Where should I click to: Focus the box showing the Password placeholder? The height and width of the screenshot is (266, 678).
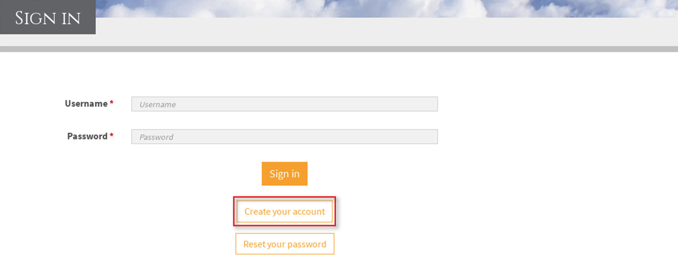284,137
